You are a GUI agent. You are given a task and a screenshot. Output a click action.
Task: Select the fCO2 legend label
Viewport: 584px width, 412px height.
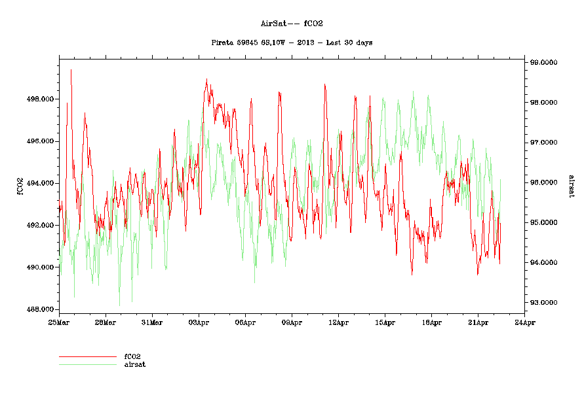(132, 356)
